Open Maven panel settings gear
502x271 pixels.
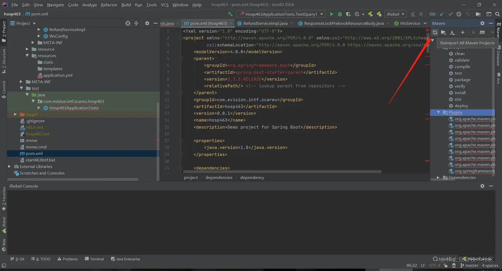click(482, 23)
